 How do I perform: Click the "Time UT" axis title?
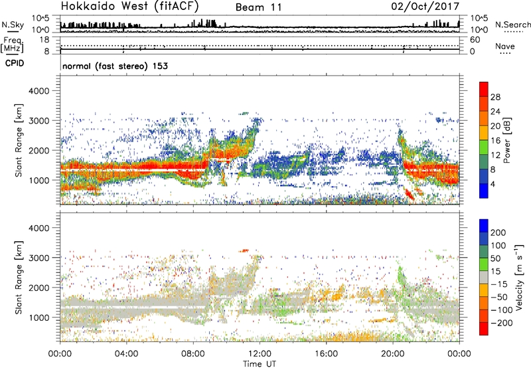click(260, 364)
